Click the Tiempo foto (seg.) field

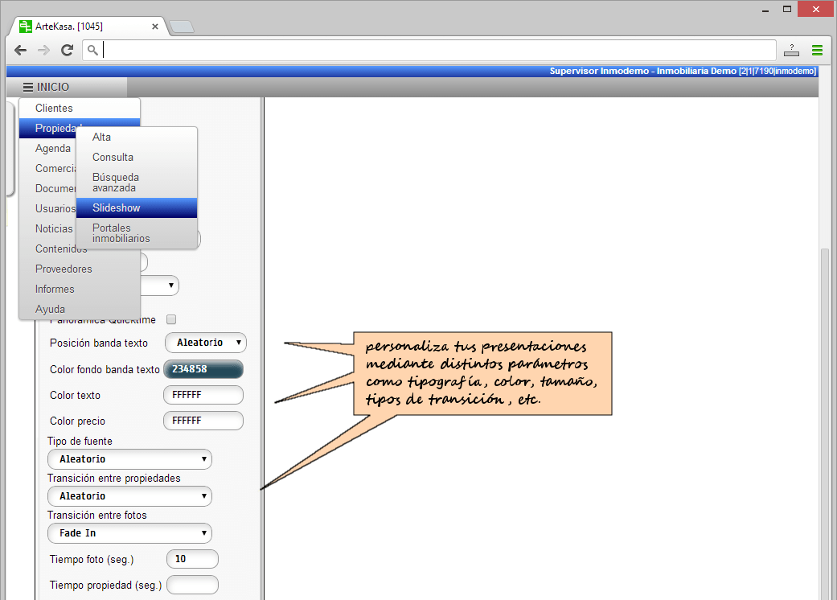coord(192,559)
